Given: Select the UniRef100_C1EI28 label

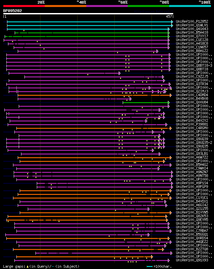Looking at the screenshot, I should [x=192, y=40].
